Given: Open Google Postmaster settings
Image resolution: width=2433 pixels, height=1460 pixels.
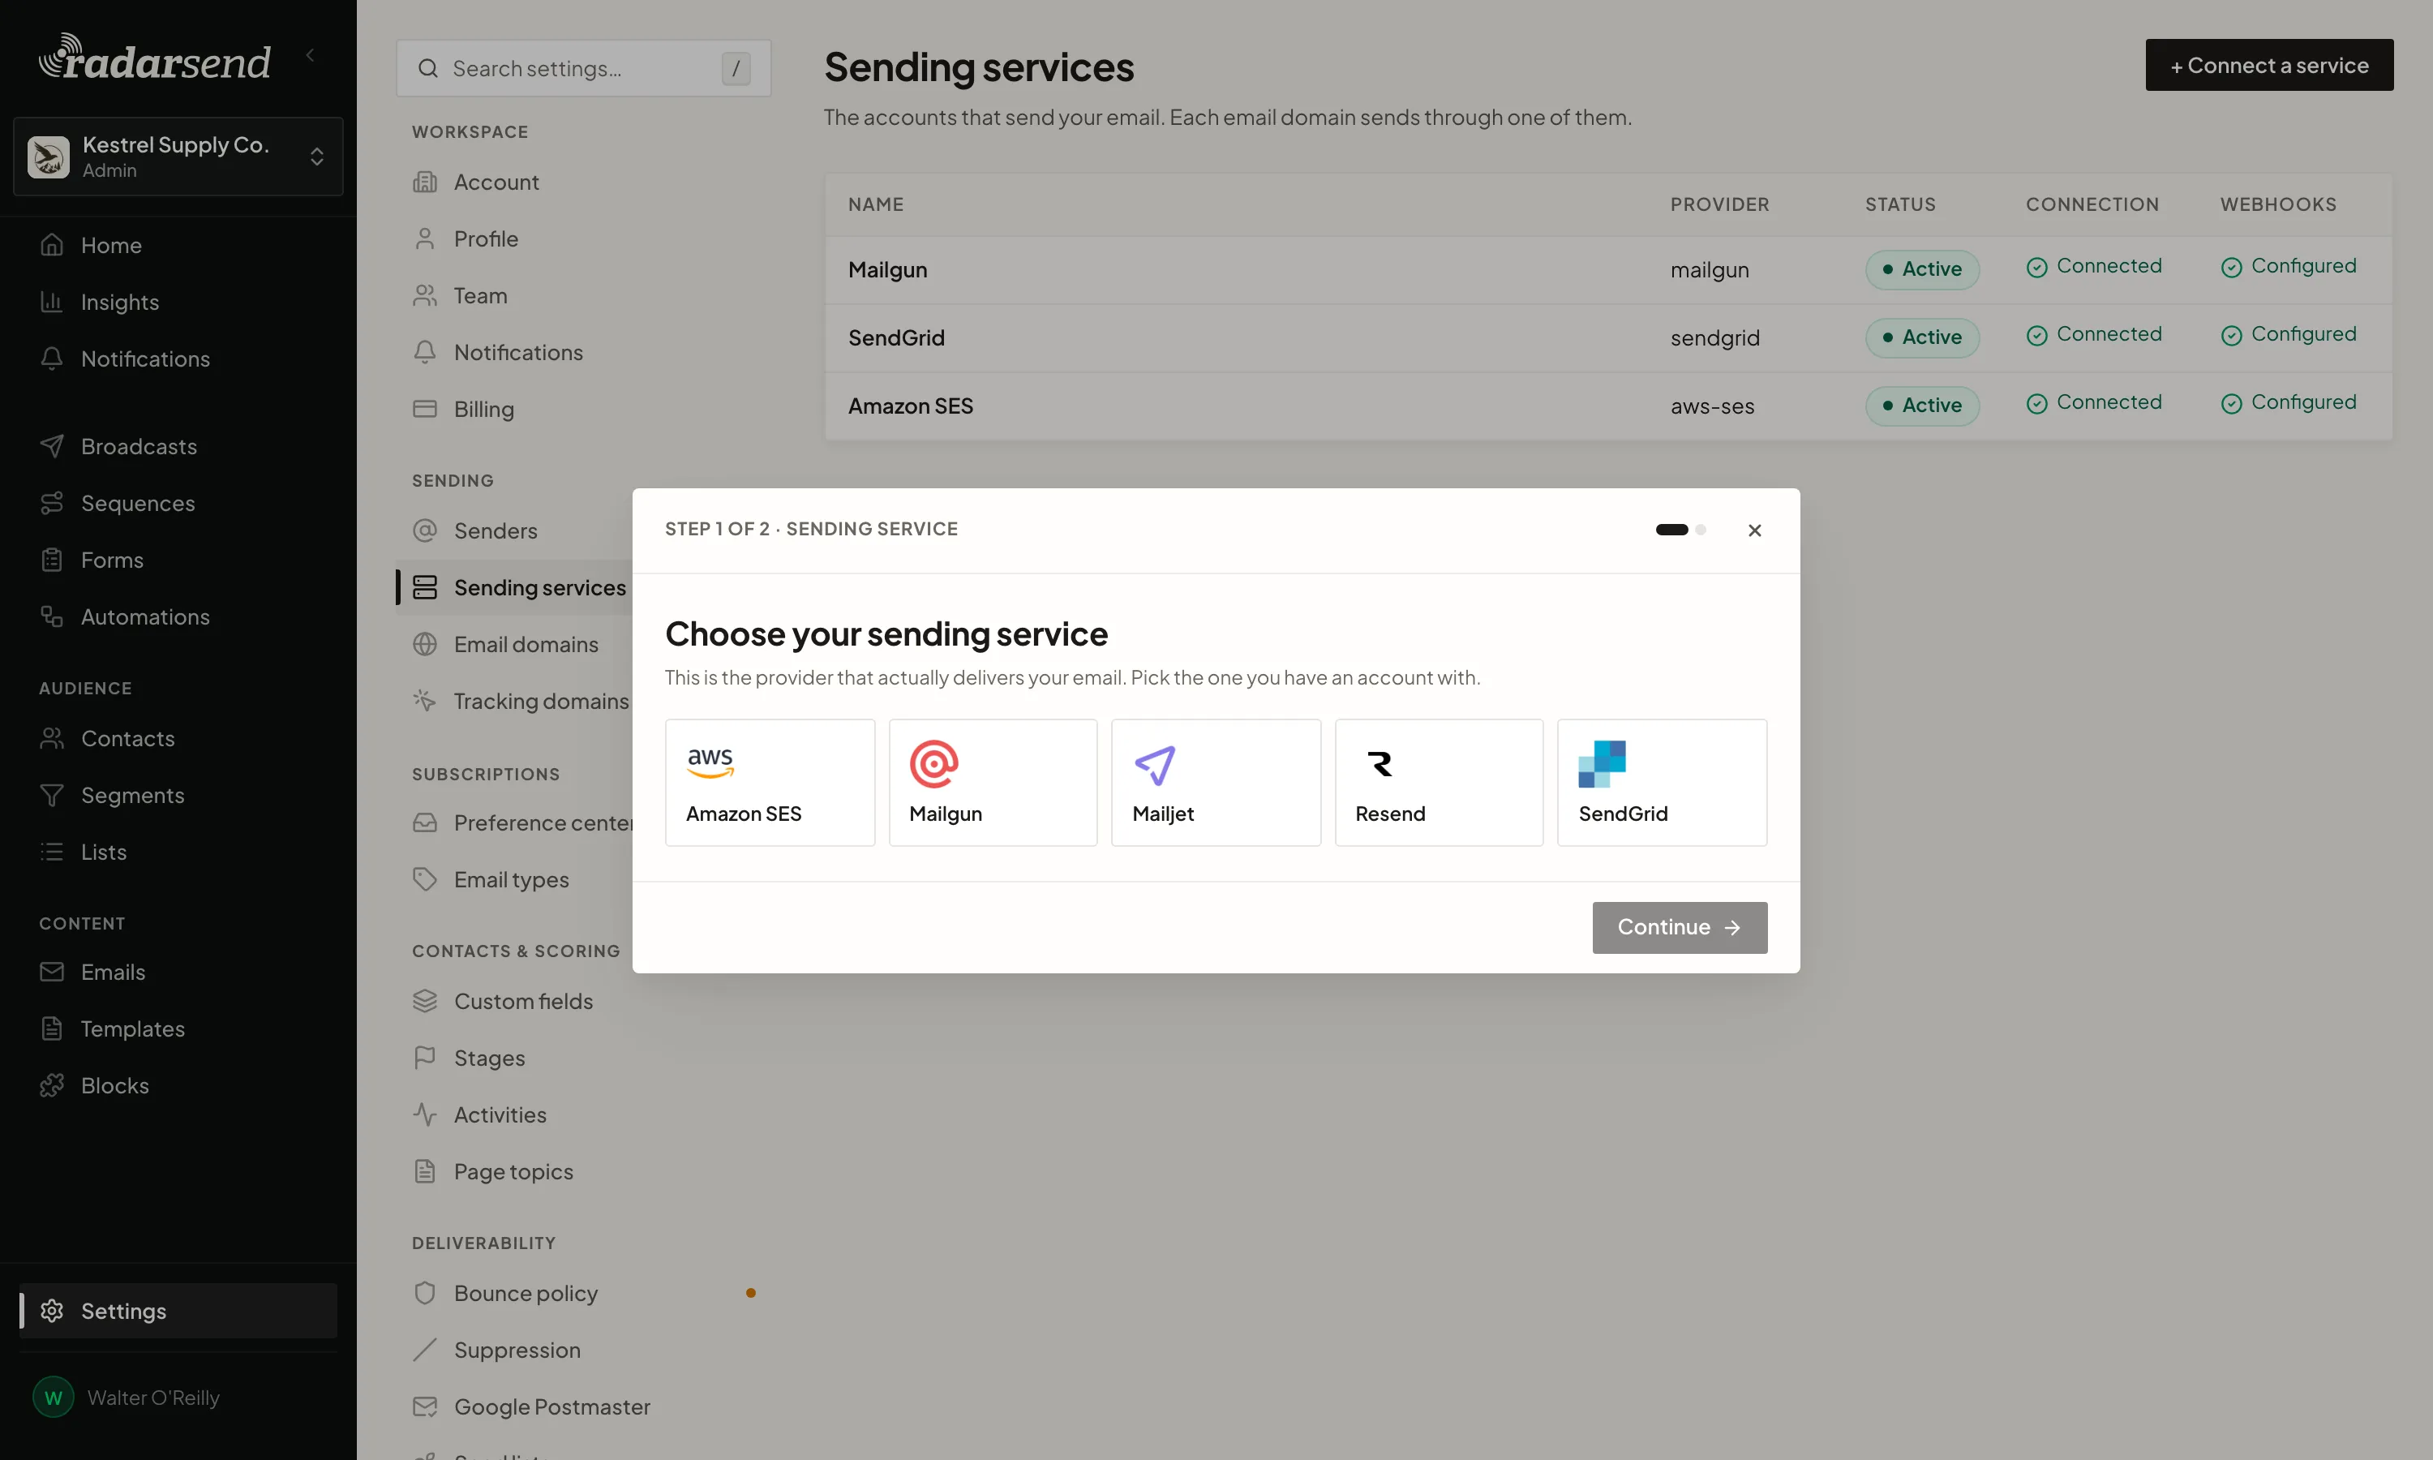Looking at the screenshot, I should 583,1407.
